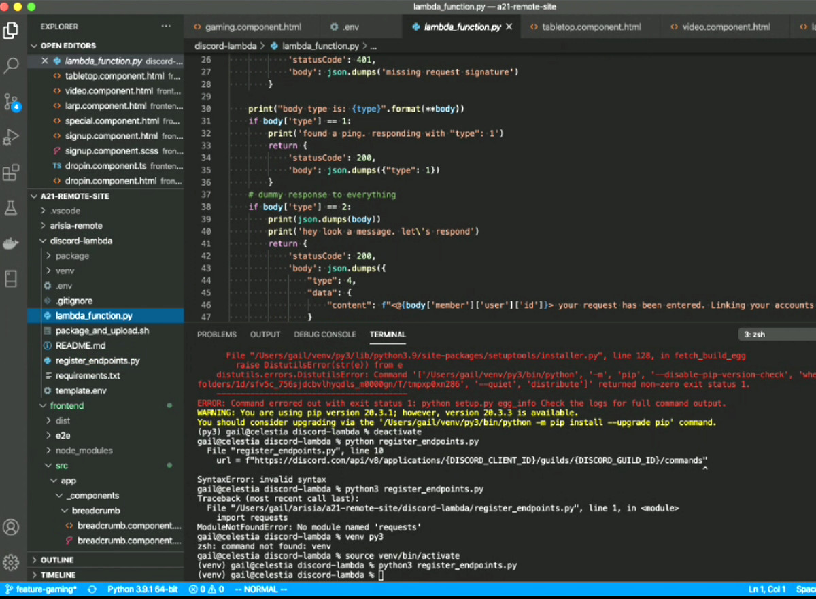Open Explorer more actions ellipsis menu
The image size is (816, 599).
pos(167,27)
